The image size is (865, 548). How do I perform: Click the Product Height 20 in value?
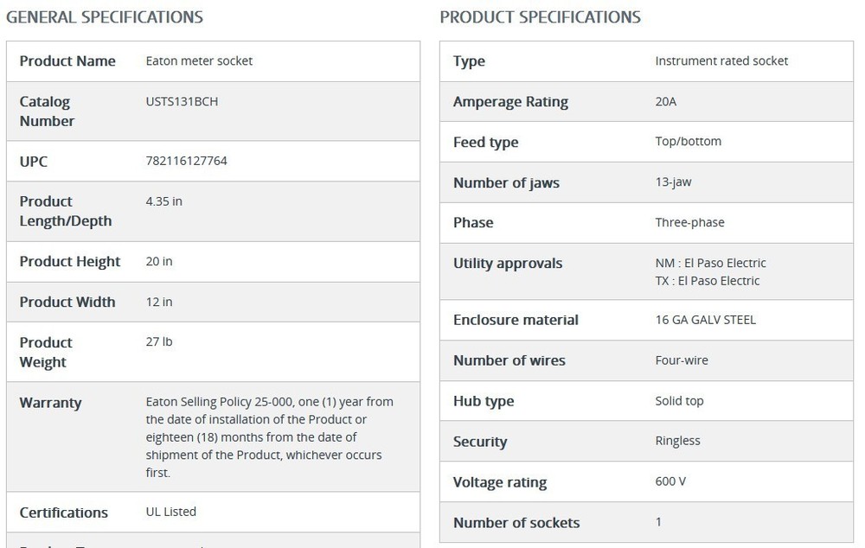coord(159,261)
